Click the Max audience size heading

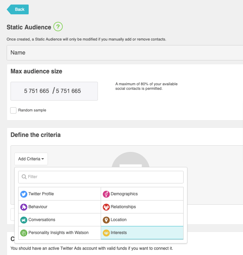pyautogui.click(x=36, y=71)
